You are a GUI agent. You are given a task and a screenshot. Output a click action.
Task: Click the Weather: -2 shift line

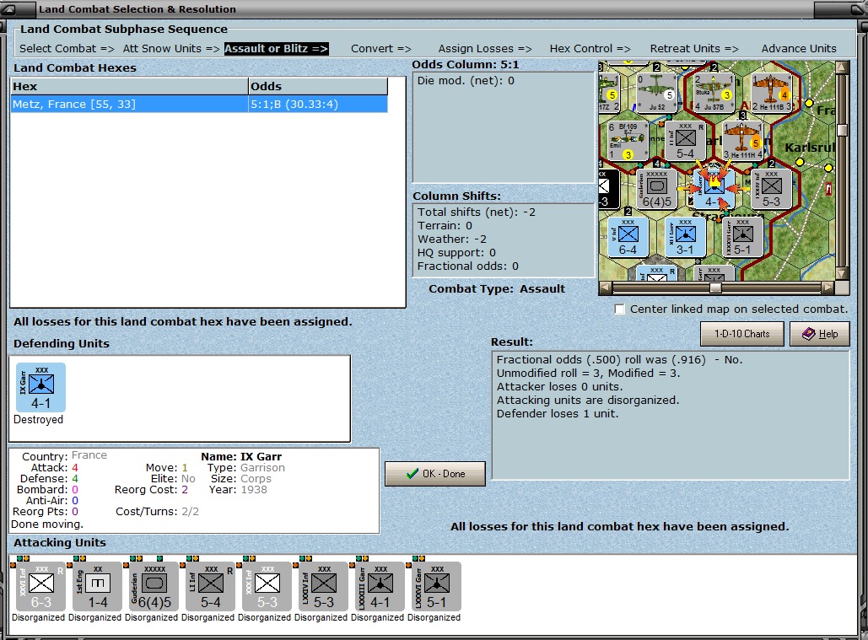[452, 239]
